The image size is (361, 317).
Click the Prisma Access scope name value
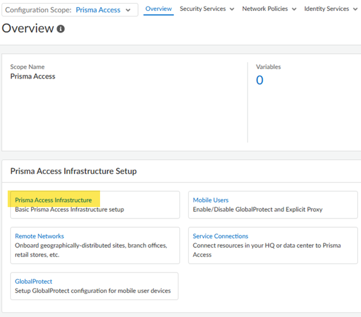click(33, 76)
